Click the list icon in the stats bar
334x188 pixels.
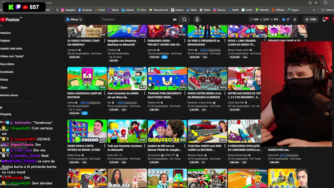[x=288, y=19]
